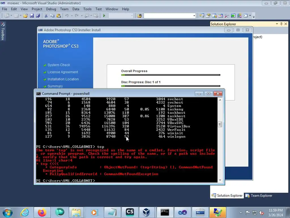Toggle Solution Explorer auto-hide pin
Screen dimensions: 290x218
point(281,24)
